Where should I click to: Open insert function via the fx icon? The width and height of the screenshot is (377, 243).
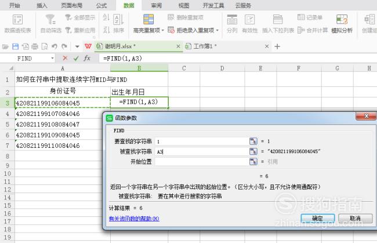coord(87,58)
